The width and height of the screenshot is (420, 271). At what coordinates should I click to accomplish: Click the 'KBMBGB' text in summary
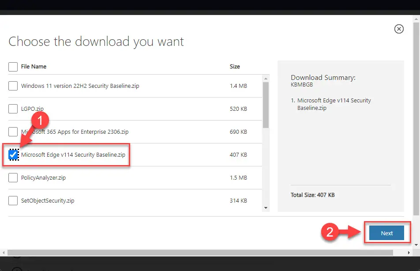(x=302, y=85)
